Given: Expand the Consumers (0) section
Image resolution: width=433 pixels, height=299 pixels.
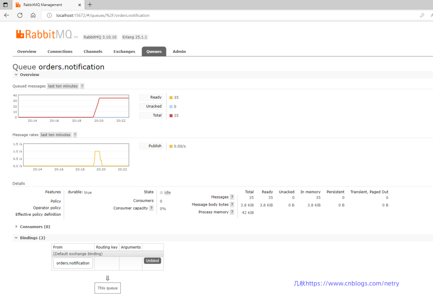Looking at the screenshot, I should [x=32, y=227].
